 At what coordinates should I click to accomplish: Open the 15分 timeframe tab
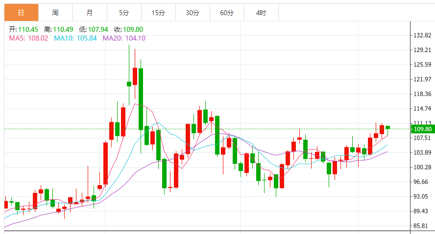coord(158,13)
